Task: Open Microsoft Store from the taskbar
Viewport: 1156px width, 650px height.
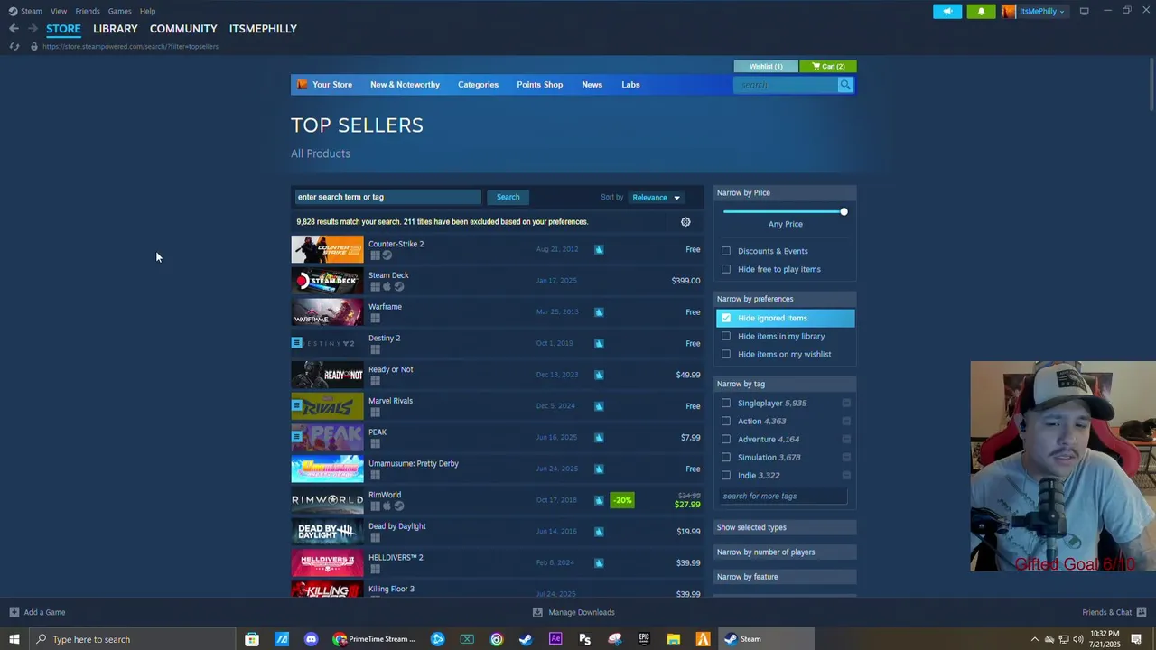Action: 252,639
